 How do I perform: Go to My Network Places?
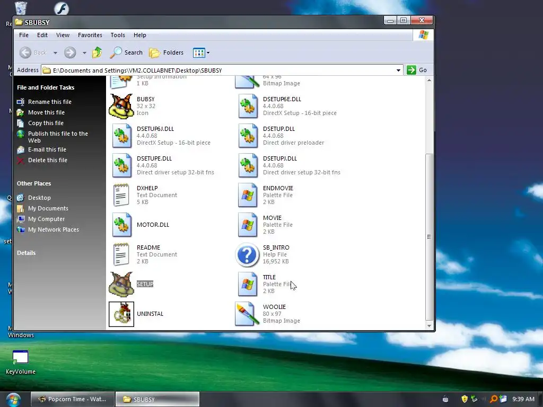point(54,229)
